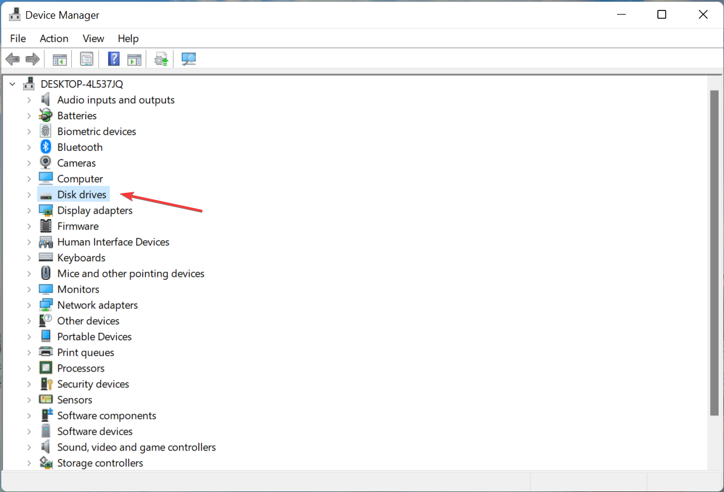Screen dimensions: 724x492
Task: Click the blue question mark Help icon
Action: (114, 59)
